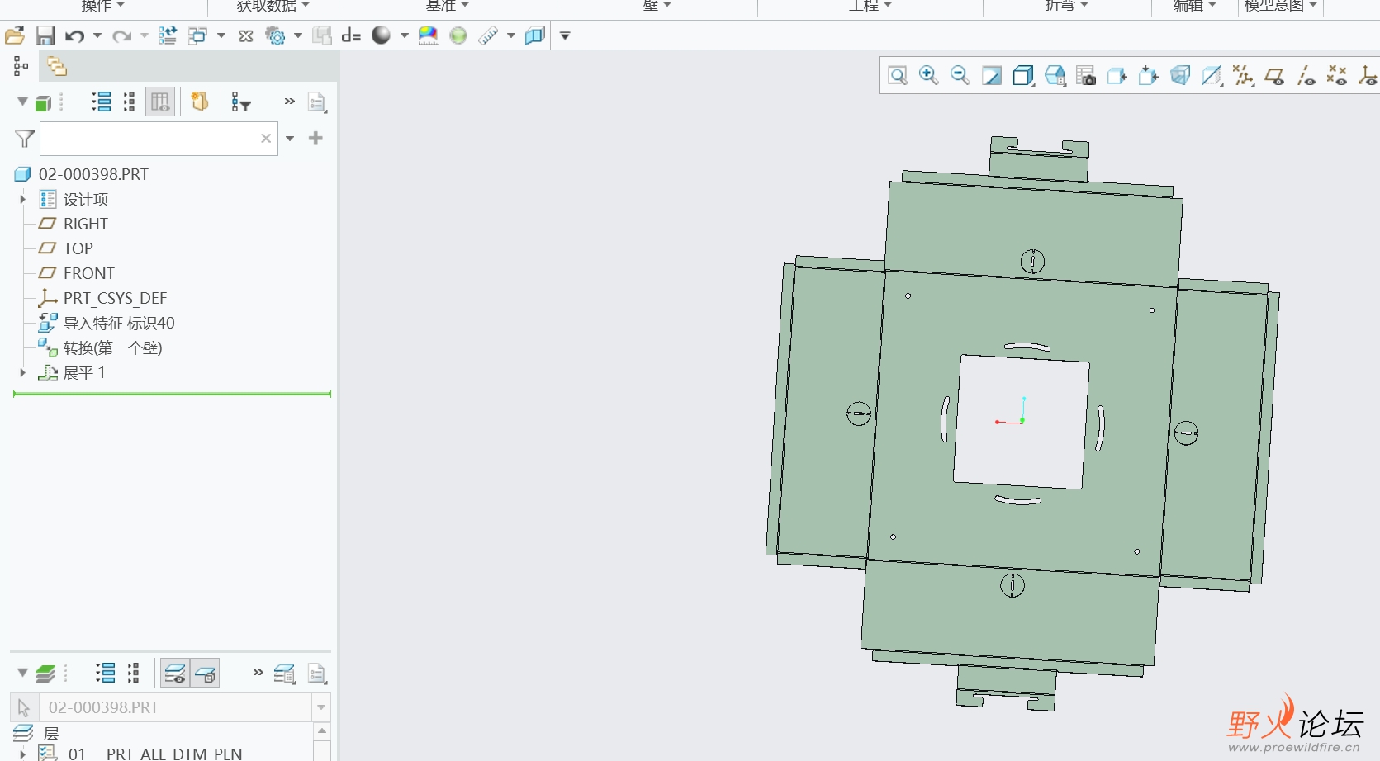Open the dropdown next to appearance sphere
This screenshot has height=761, width=1380.
pos(404,35)
